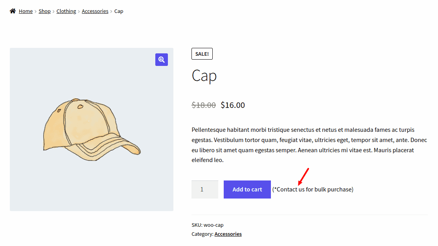438x246 pixels.
Task: Click the crossed-out $18.00 price
Action: (x=204, y=105)
